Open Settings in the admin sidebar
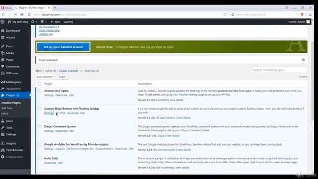 click(11, 134)
